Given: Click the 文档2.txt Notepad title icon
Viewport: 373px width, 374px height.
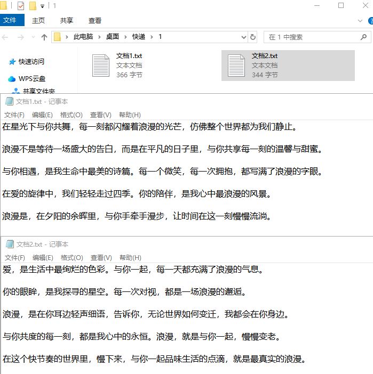Looking at the screenshot, I should (x=10, y=244).
